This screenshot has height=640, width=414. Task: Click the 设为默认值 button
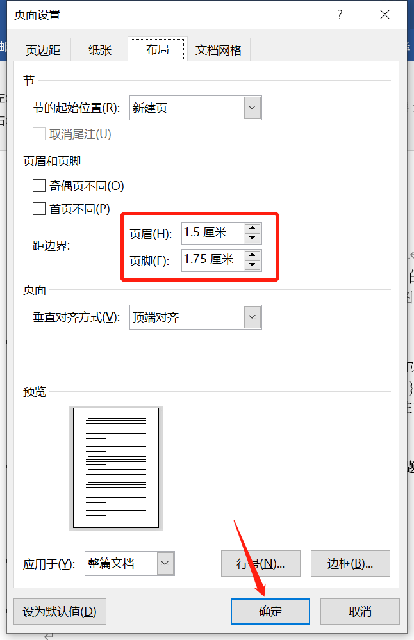[60, 611]
